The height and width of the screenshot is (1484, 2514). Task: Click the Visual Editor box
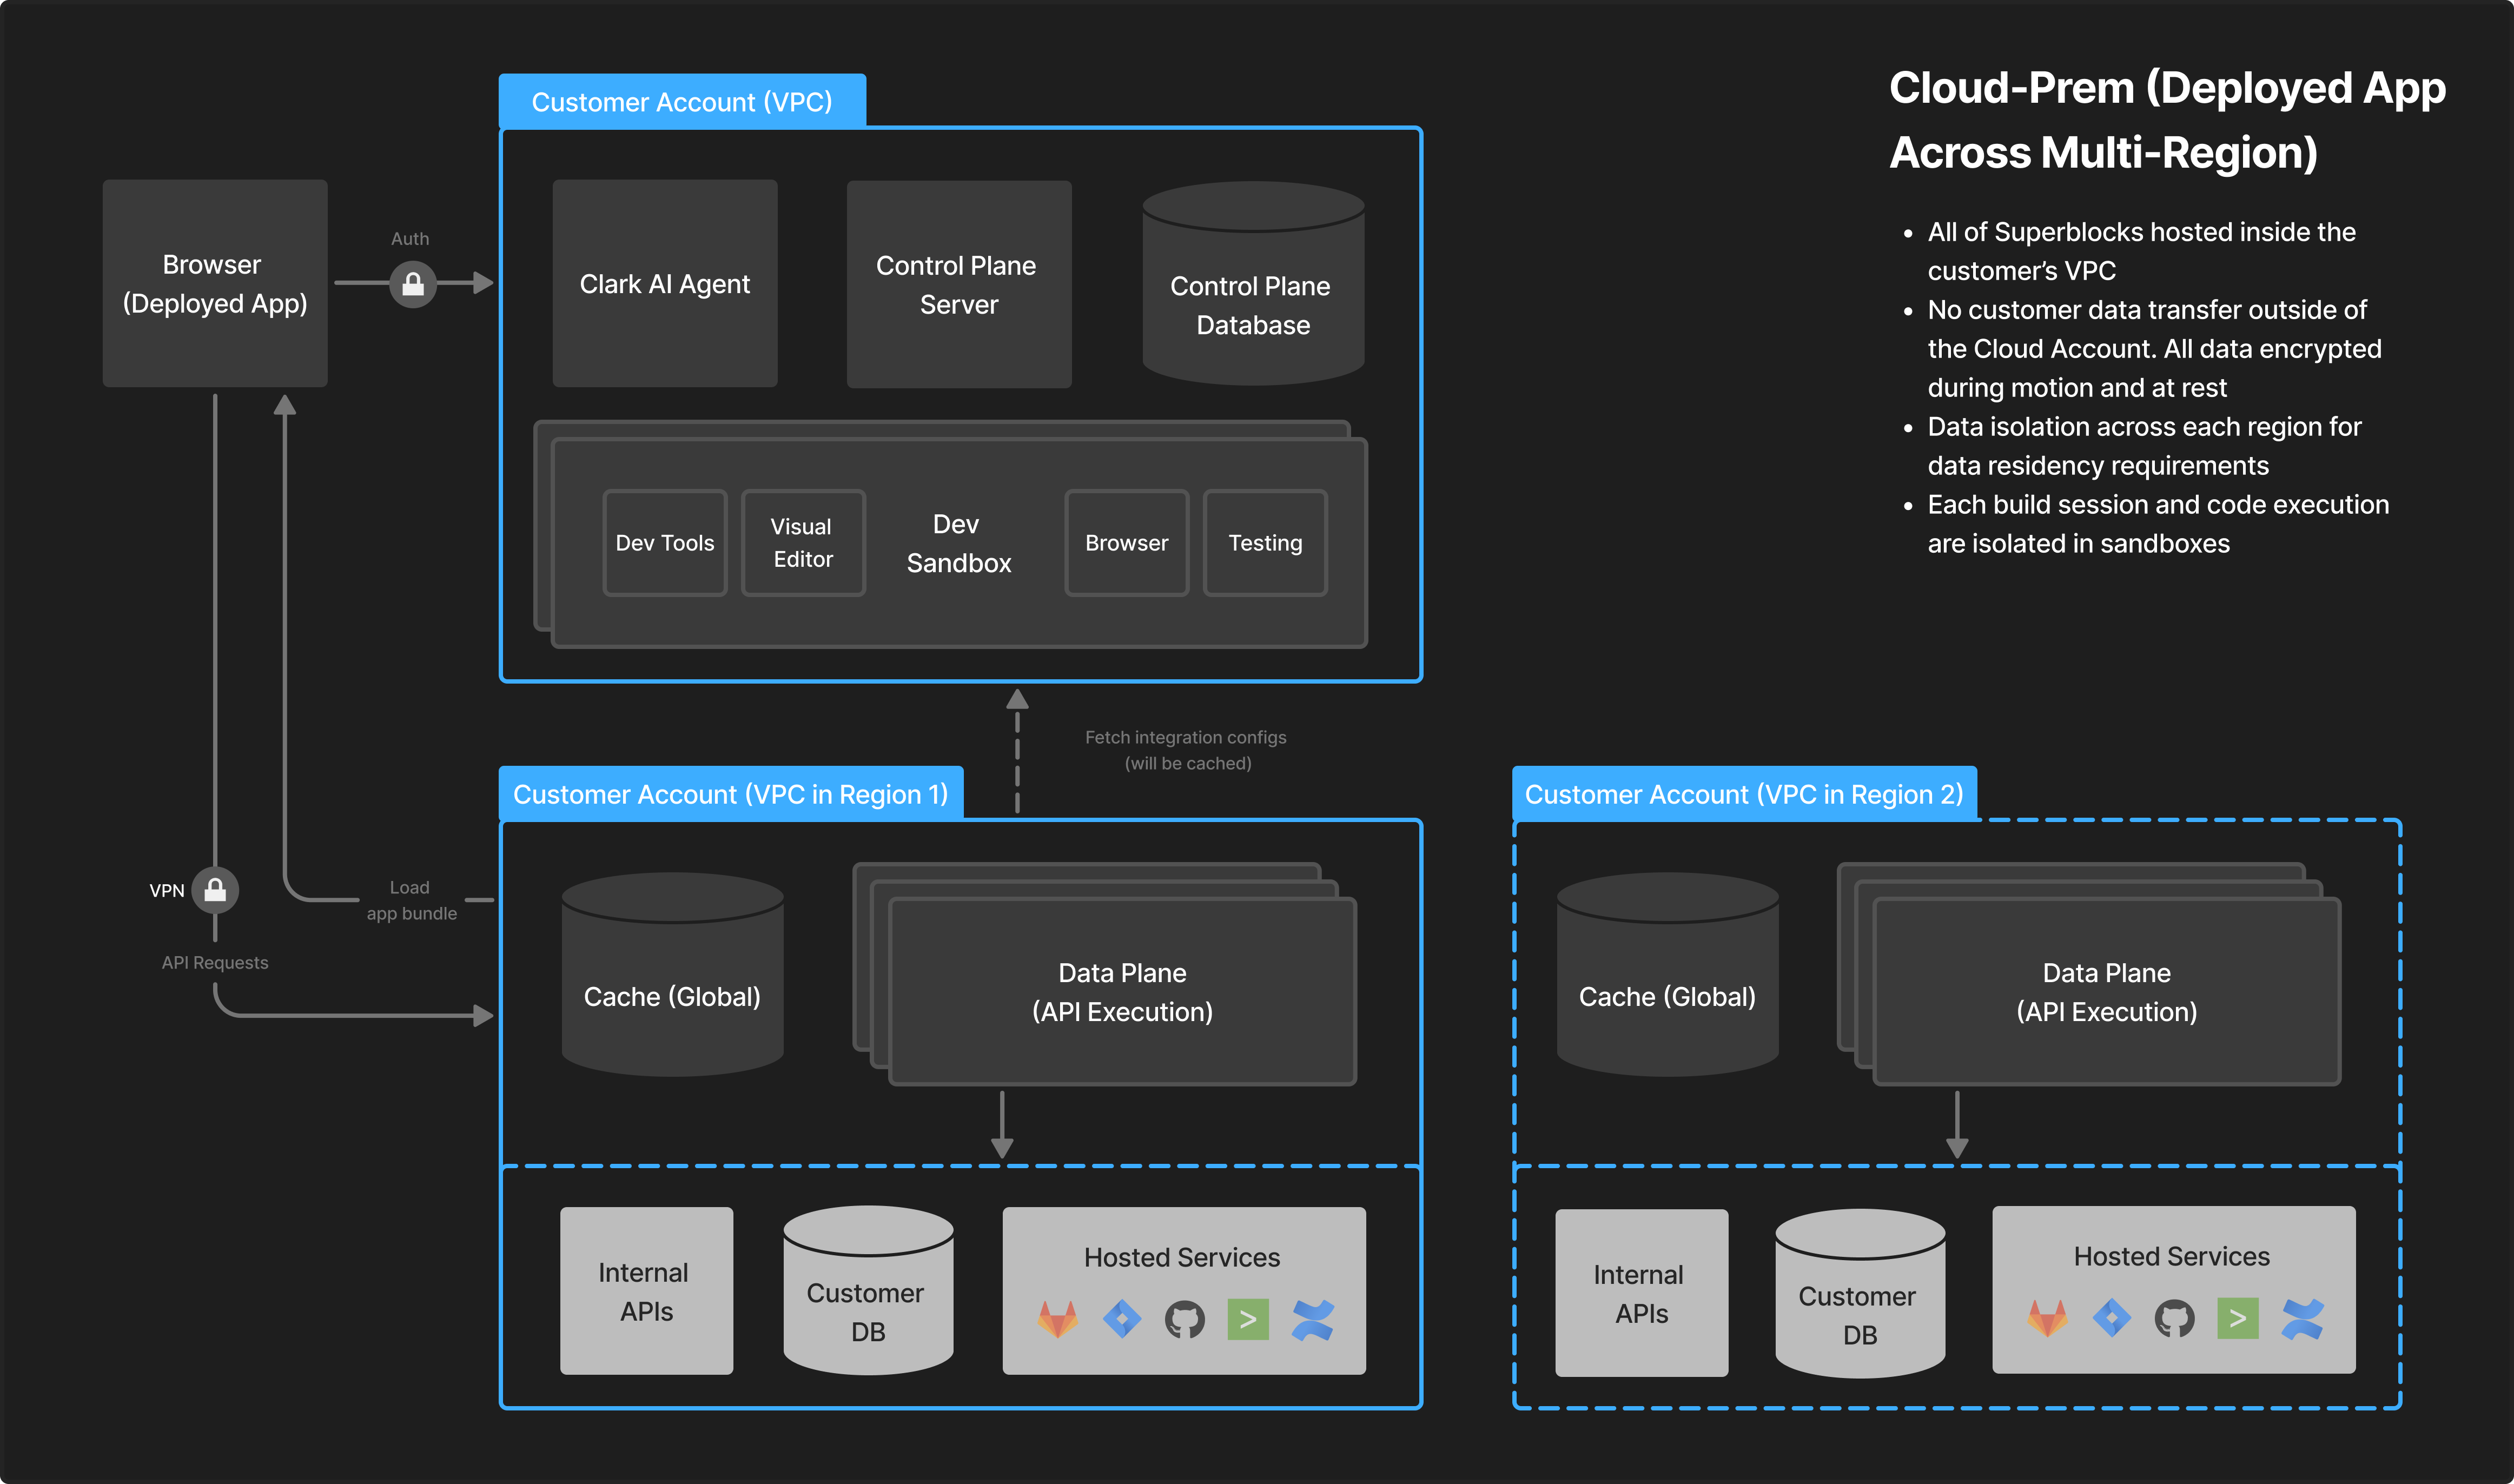pos(802,543)
